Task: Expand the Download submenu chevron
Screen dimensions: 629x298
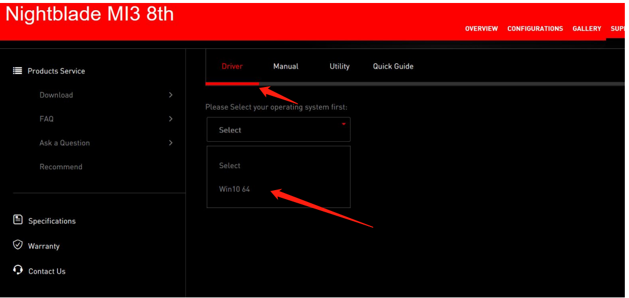Action: click(x=171, y=95)
